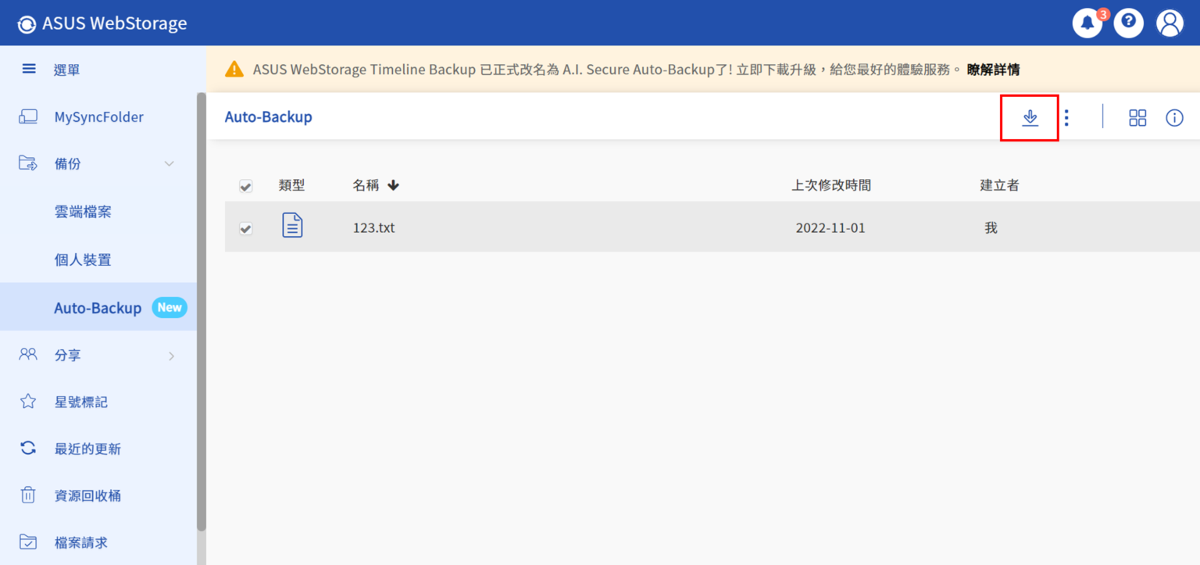Click the ASUS WebStorage title text
The height and width of the screenshot is (565, 1200).
point(115,23)
